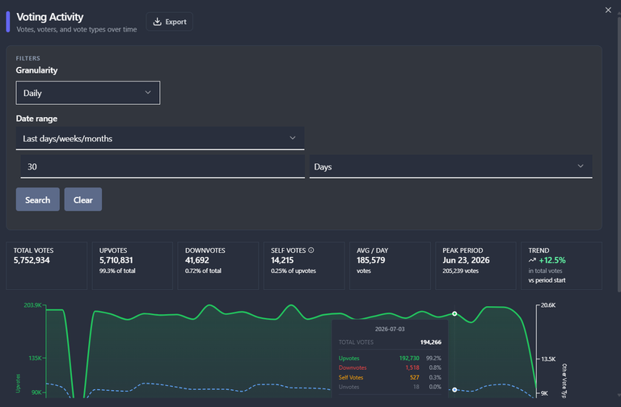Close the Voting Activity panel with the X
The width and height of the screenshot is (621, 407).
tap(608, 10)
